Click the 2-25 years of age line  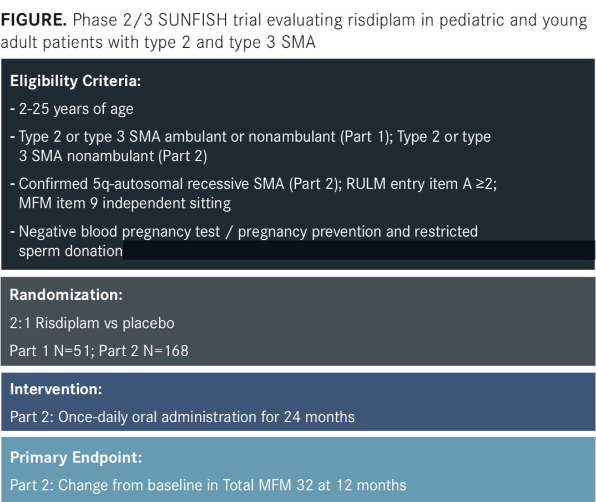click(72, 109)
